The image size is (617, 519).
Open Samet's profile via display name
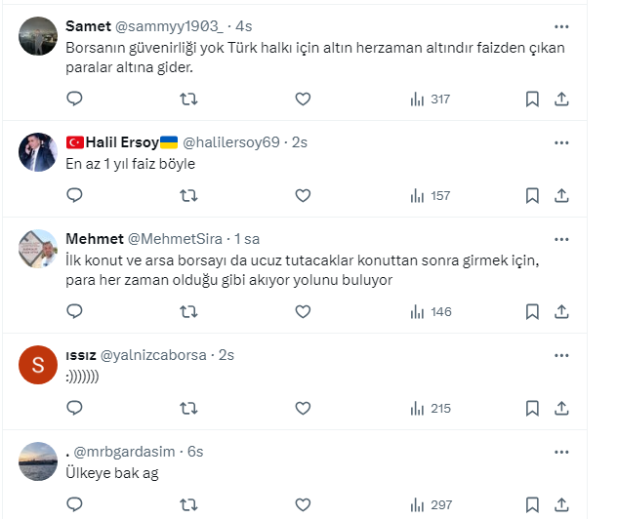[x=87, y=26]
